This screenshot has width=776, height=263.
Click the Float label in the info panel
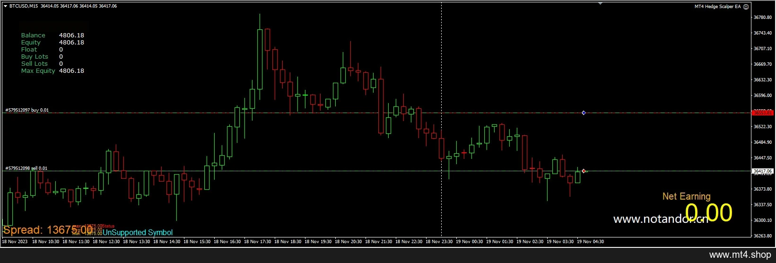point(29,50)
